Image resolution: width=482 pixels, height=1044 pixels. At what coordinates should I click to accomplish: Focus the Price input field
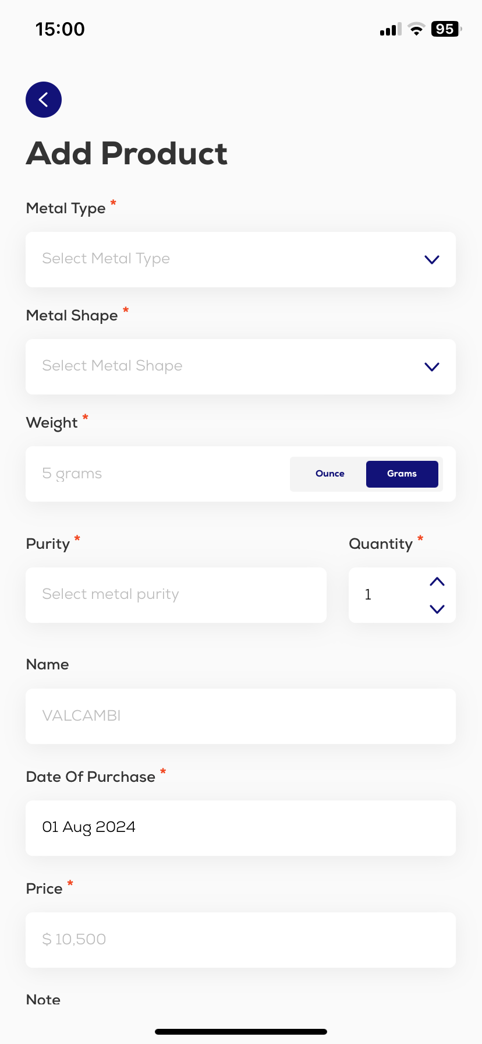(x=240, y=940)
